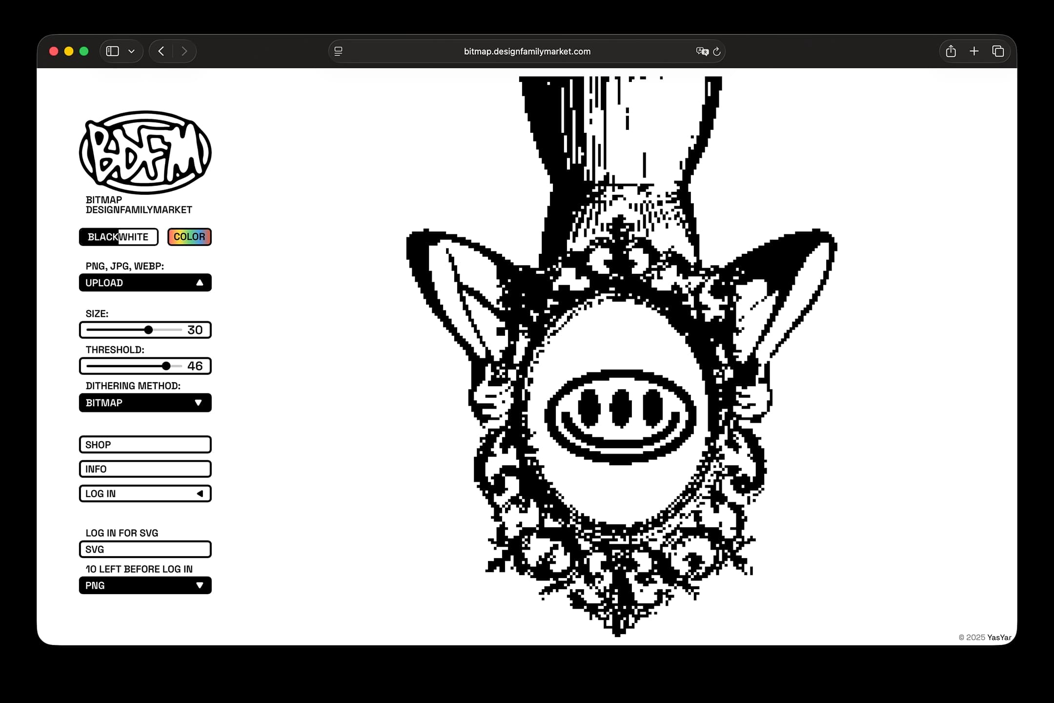Switch to COLOR conversion mode
1054x703 pixels.
point(189,237)
